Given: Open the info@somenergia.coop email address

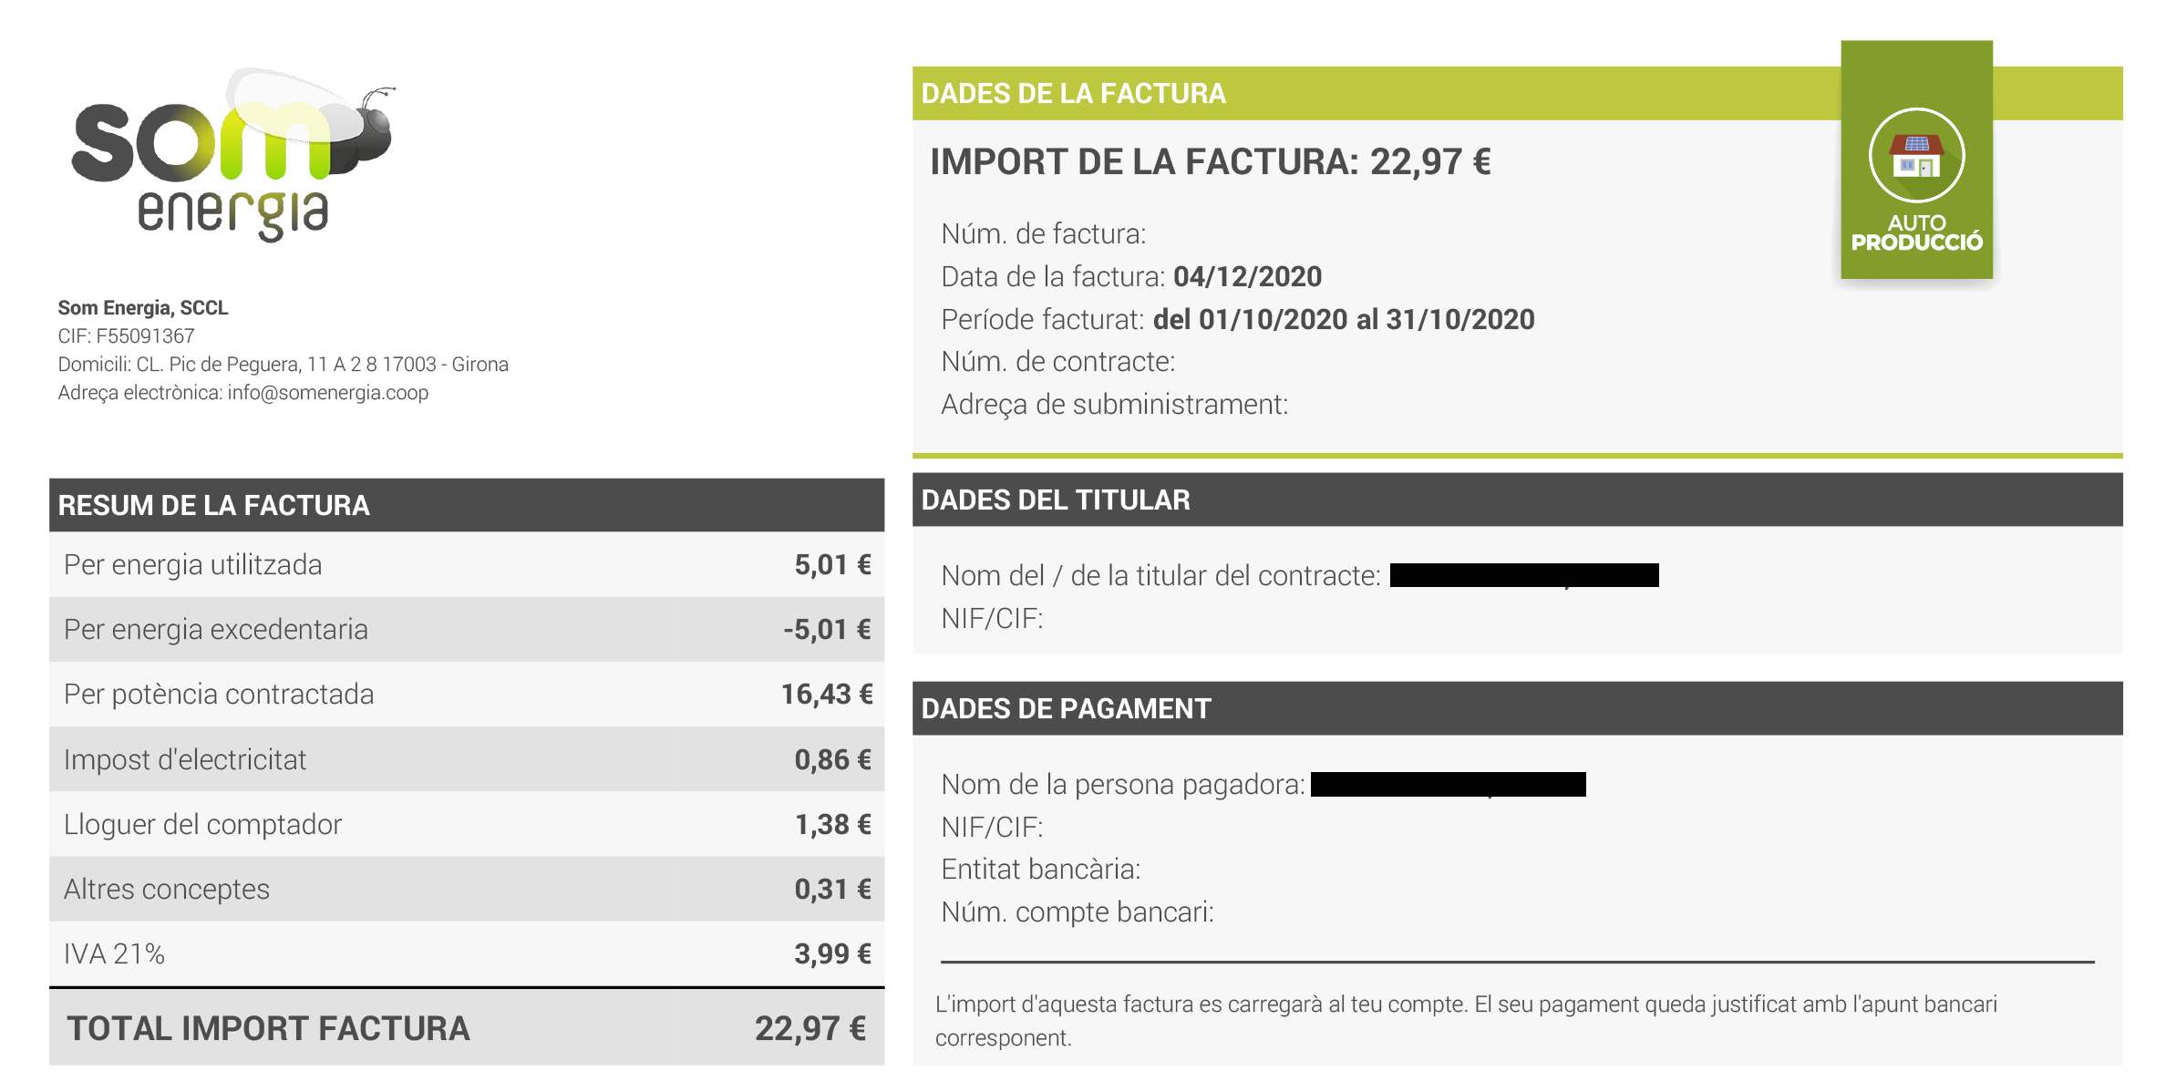Looking at the screenshot, I should (x=328, y=393).
